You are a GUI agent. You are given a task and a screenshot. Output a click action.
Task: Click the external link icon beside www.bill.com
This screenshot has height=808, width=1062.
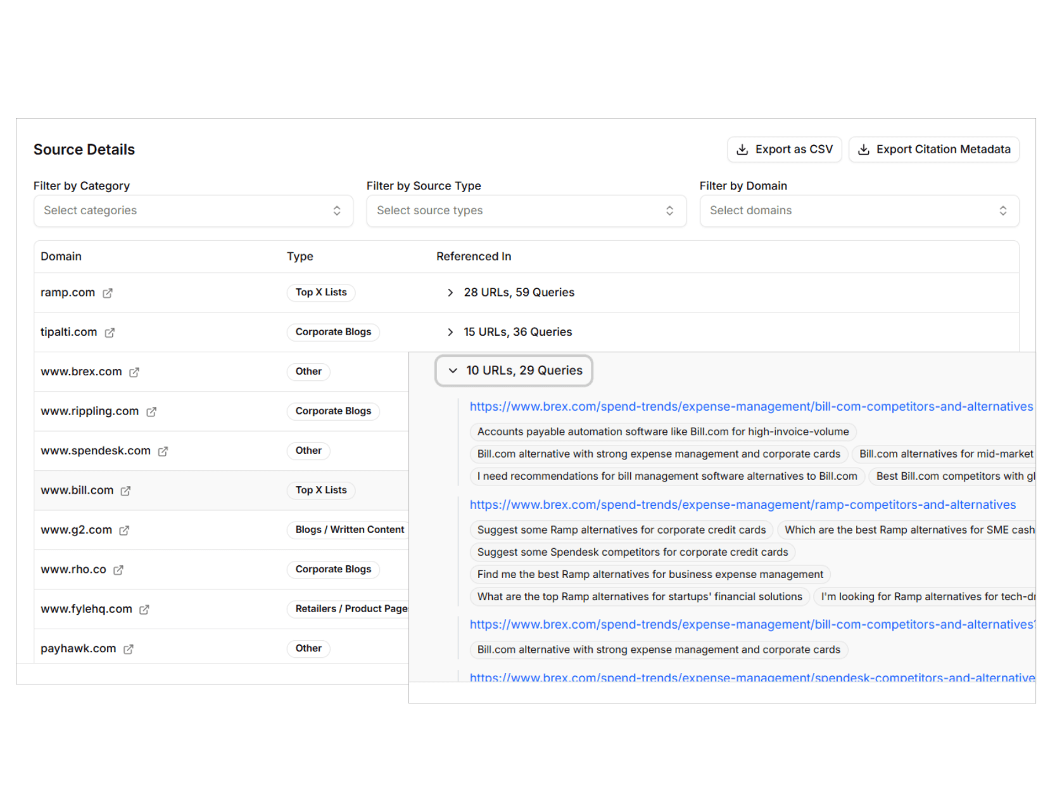(x=125, y=491)
